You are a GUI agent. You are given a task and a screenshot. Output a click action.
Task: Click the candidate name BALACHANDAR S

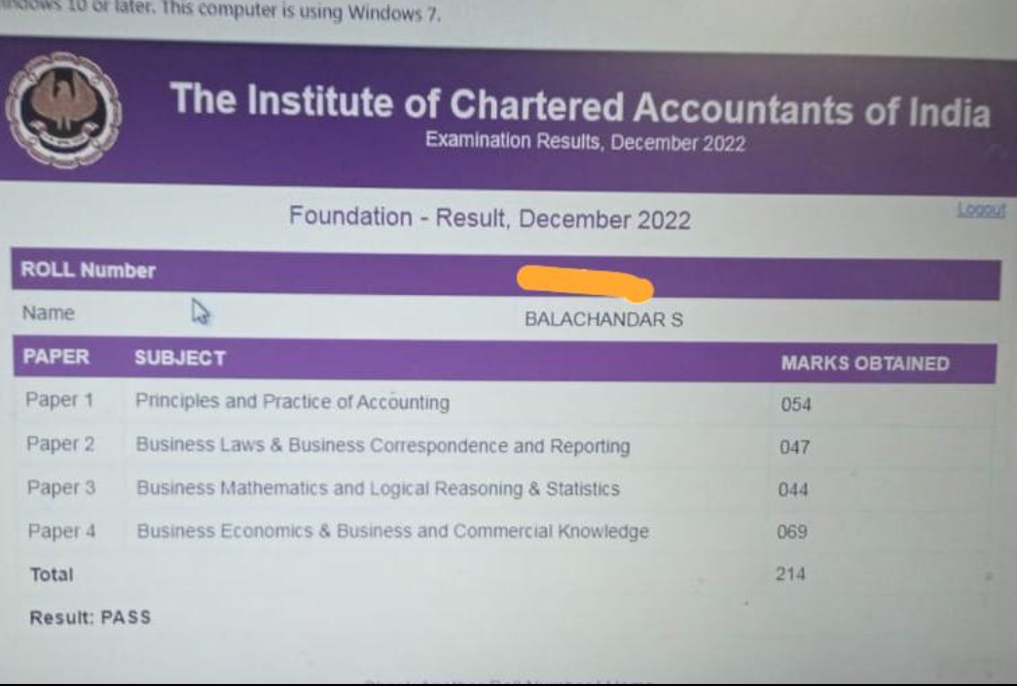click(x=603, y=319)
